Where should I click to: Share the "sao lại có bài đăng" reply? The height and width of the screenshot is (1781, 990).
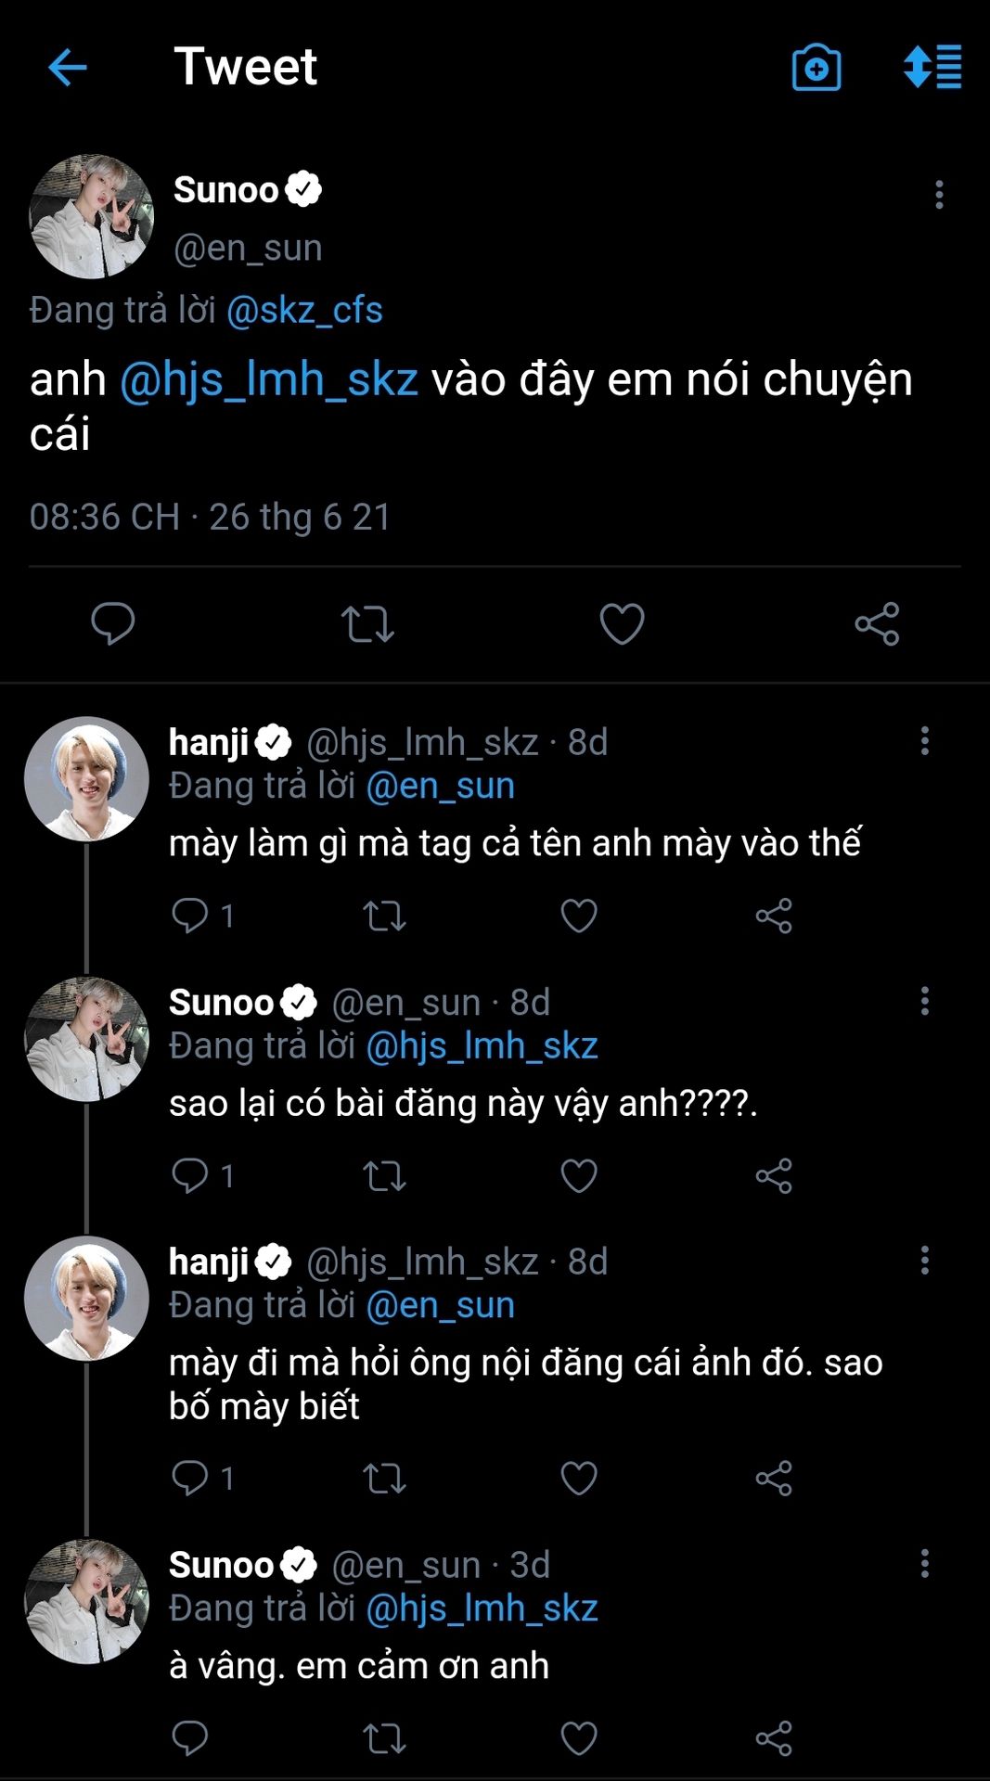coord(774,1176)
